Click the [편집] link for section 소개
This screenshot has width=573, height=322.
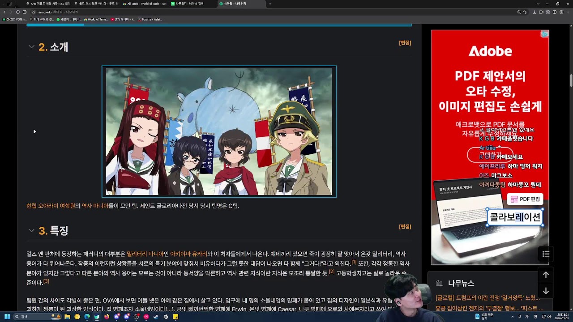[x=405, y=42]
